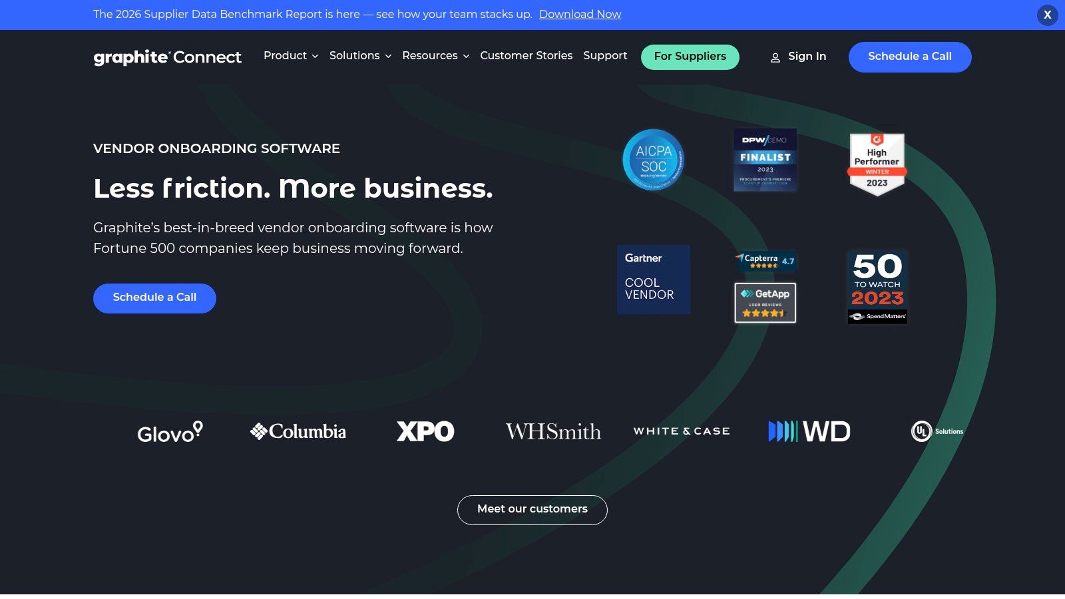Open Customer Stories in the nav

pos(527,56)
